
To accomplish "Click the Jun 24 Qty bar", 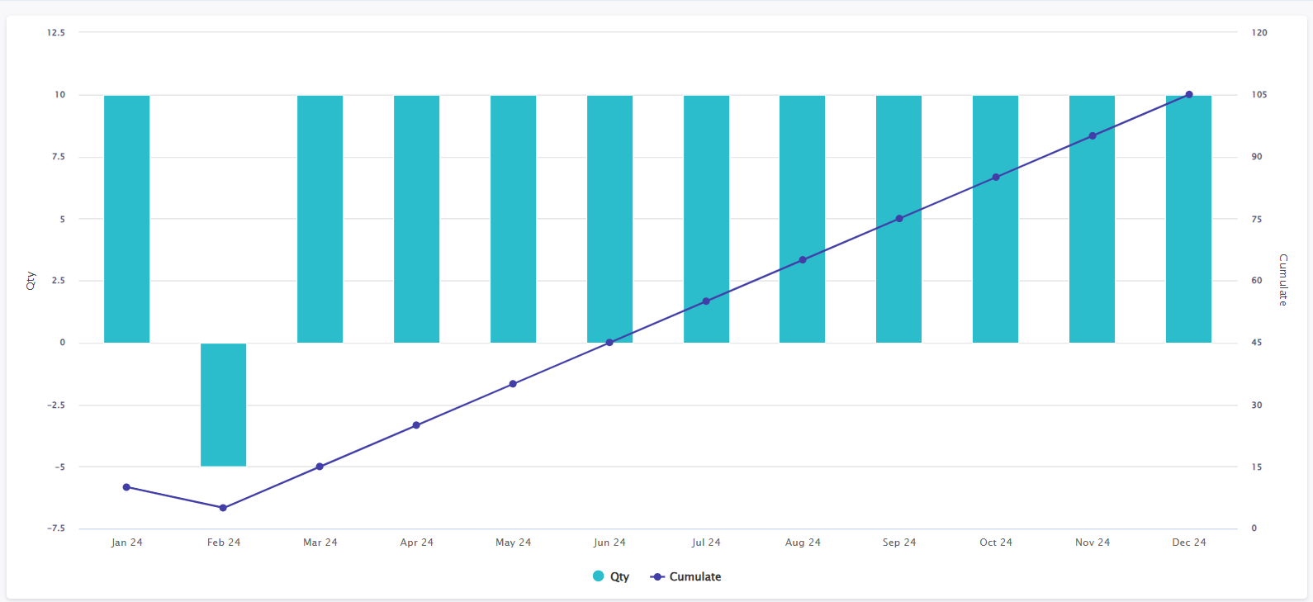I will click(x=609, y=219).
